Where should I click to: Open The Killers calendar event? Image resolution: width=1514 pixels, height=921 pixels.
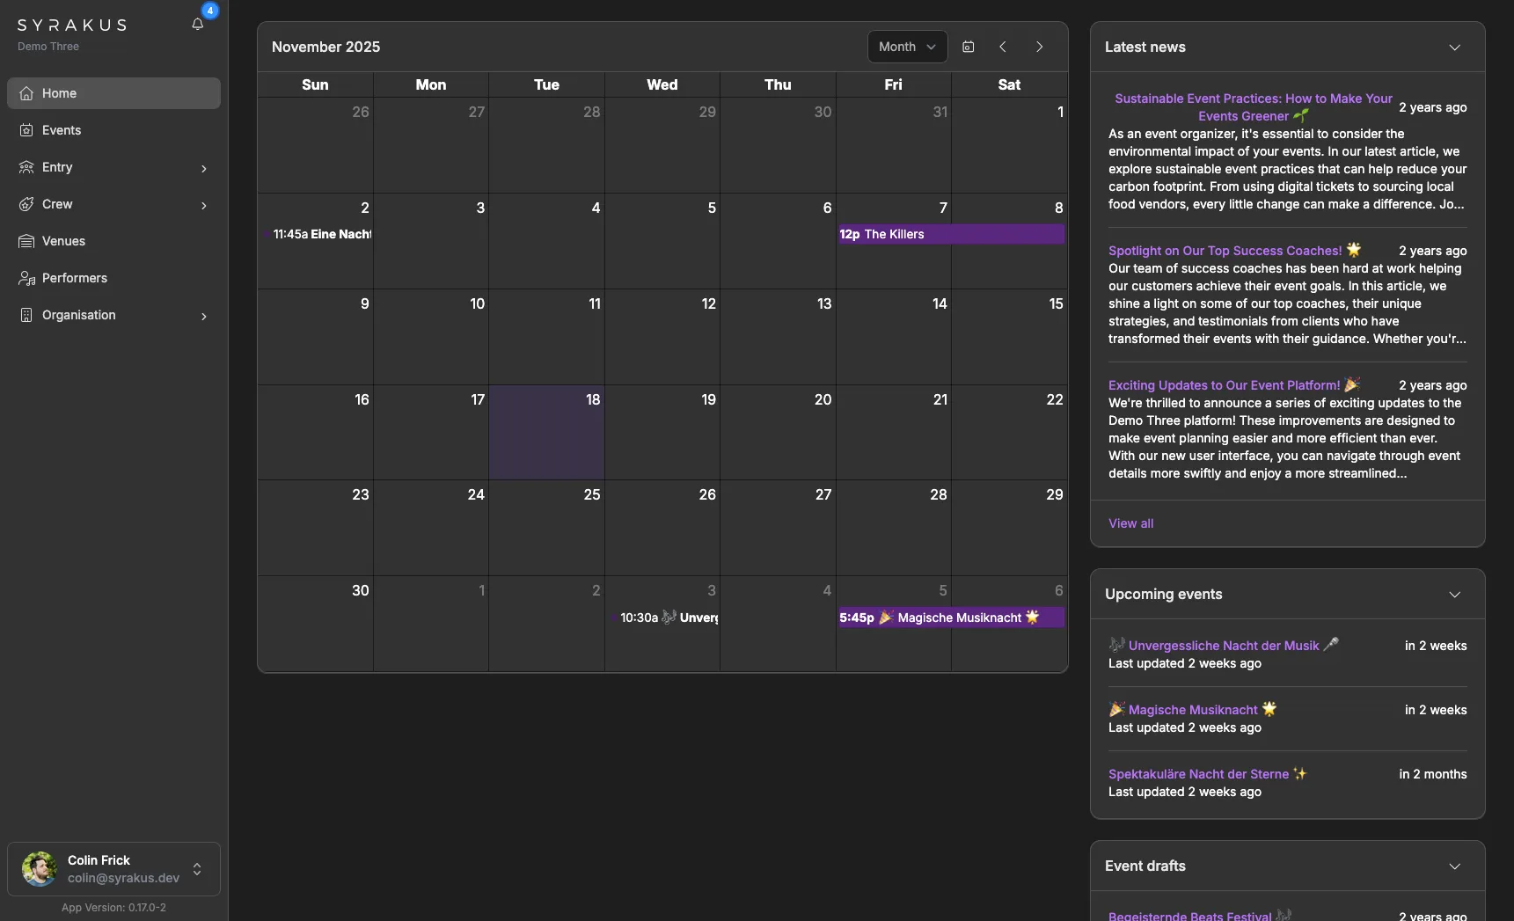tap(950, 234)
